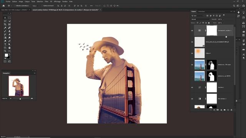
Task: Open the layer filter Type dropdown
Action: pos(198,16)
